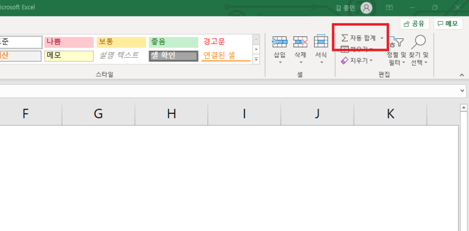Apply the Explanatory Text (설명 텍스트) style
Image resolution: width=469 pixels, height=231 pixels.
(x=121, y=56)
